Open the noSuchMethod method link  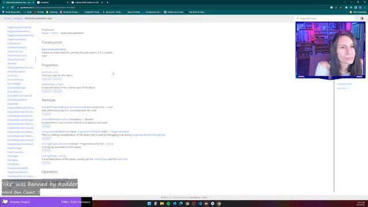(x=49, y=119)
